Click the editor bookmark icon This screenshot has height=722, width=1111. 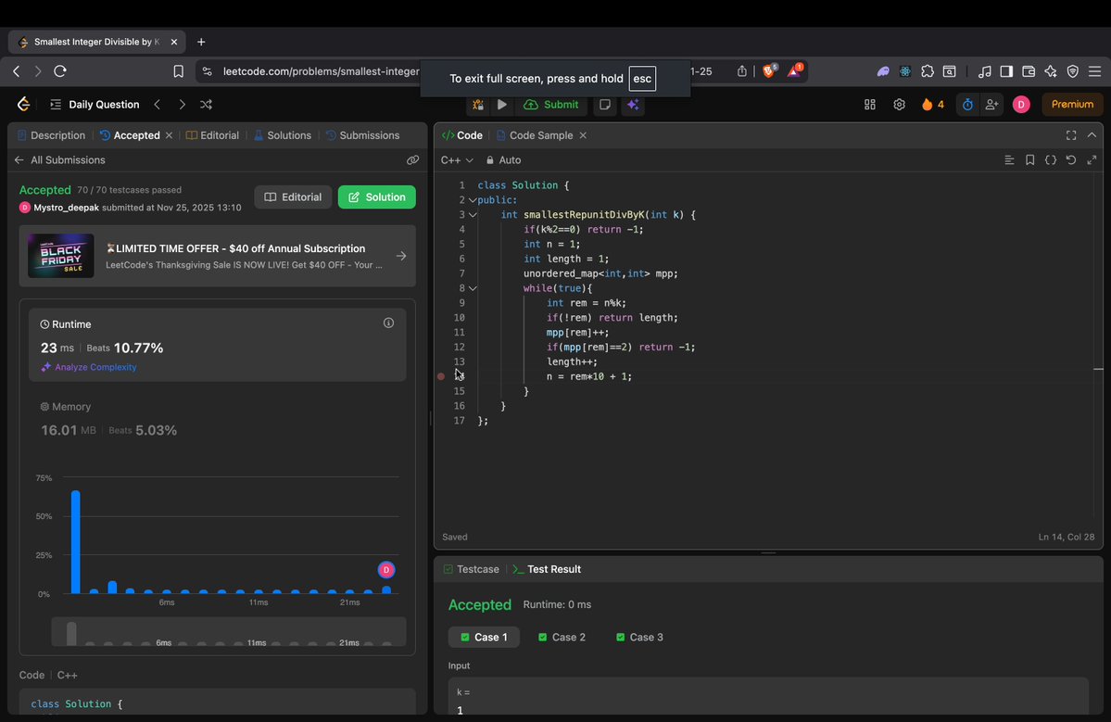1029,160
